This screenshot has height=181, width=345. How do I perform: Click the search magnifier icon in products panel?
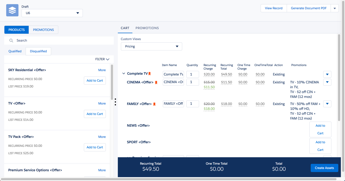tap(11, 41)
